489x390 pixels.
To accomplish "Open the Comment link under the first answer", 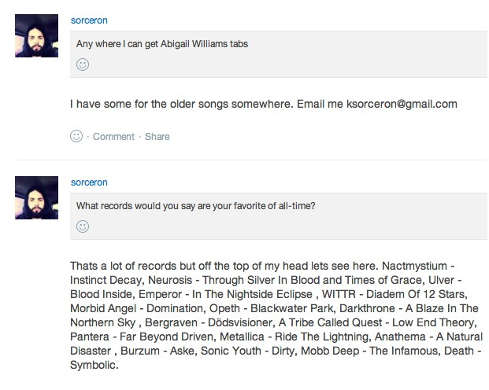I will [x=113, y=137].
